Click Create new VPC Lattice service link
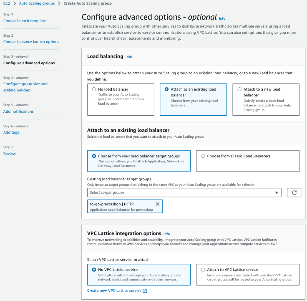 coord(114,291)
